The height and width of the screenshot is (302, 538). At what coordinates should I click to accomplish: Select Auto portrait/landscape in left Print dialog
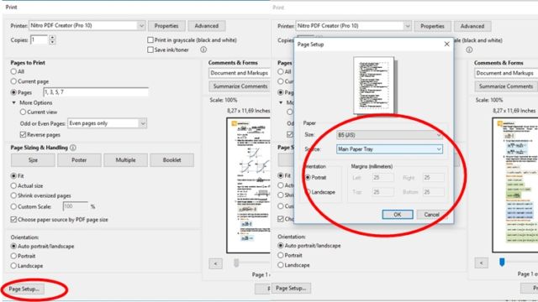pyautogui.click(x=13, y=246)
